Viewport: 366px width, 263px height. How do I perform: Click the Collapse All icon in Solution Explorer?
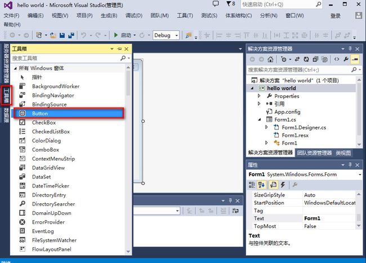(x=315, y=60)
